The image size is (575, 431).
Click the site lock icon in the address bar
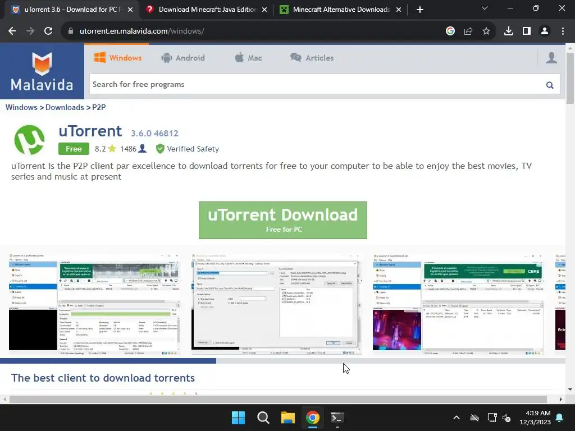pos(71,31)
